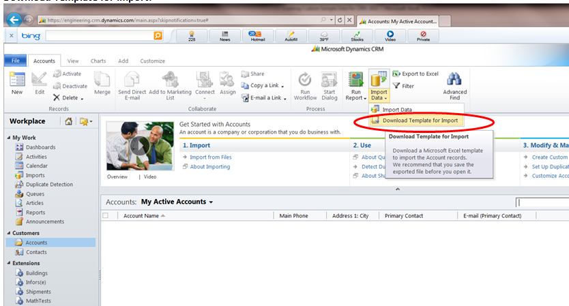Viewport: 569px width, 306px height.
Task: Click Overview link under video
Action: pos(117,177)
